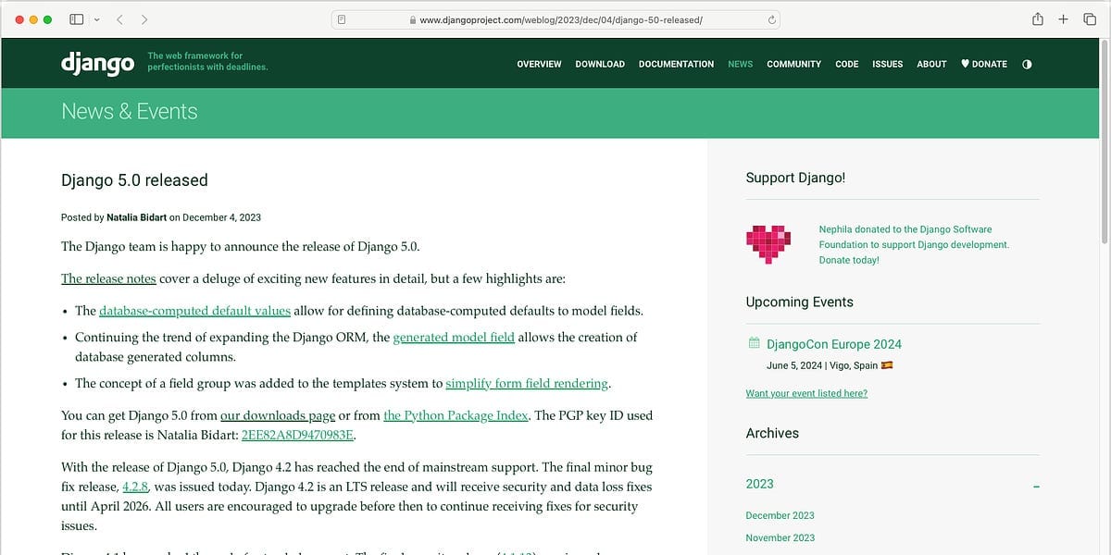Viewport: 1111px width, 555px height.
Task: Open the Share sheet in Safari
Action: point(1037,18)
